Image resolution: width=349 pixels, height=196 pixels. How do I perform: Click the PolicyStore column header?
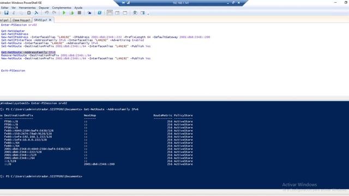183,115
